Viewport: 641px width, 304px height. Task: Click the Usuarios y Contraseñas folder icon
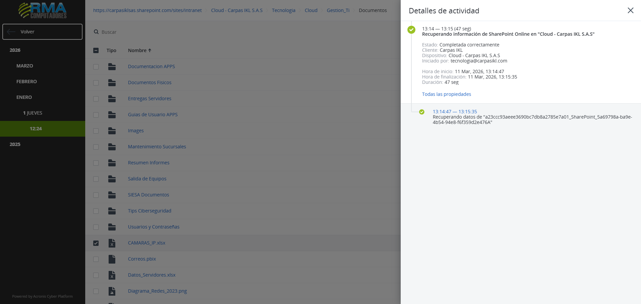(x=112, y=227)
